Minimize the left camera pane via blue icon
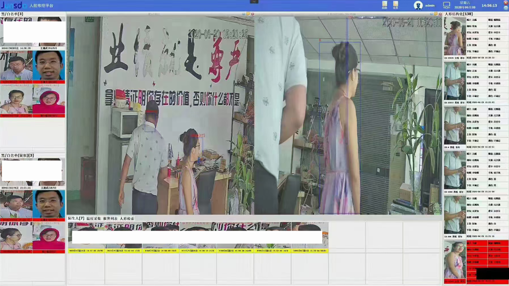The image size is (509, 286). click(x=243, y=14)
